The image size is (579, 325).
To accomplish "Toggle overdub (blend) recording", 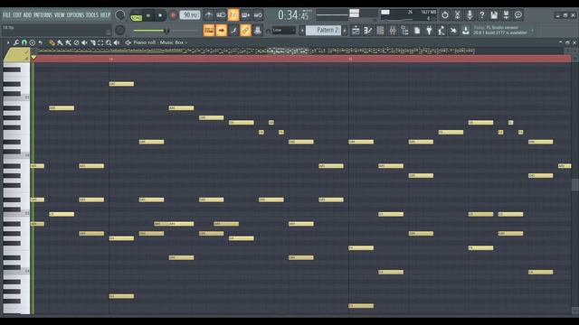I will [245, 15].
